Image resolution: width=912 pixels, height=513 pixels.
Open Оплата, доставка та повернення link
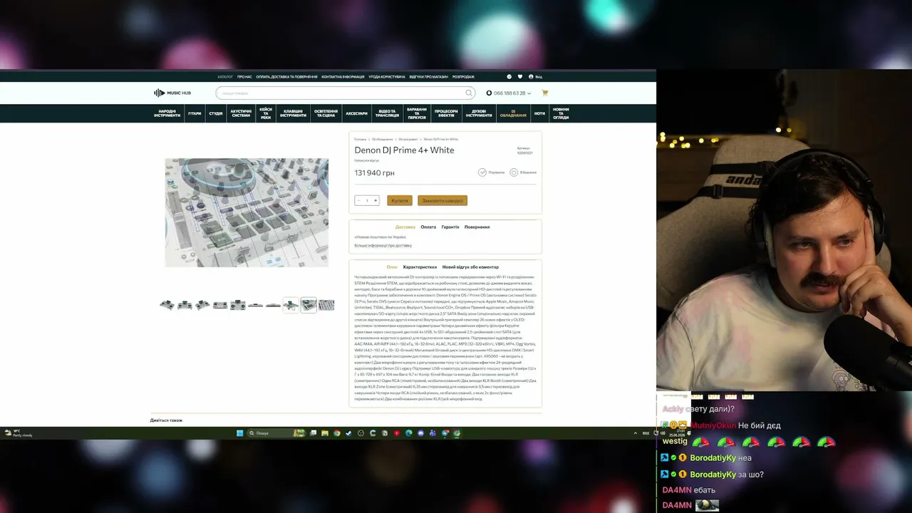(286, 76)
